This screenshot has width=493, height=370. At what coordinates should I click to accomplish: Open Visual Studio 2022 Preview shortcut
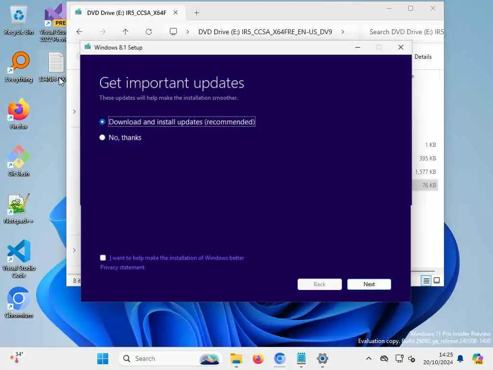click(x=53, y=23)
